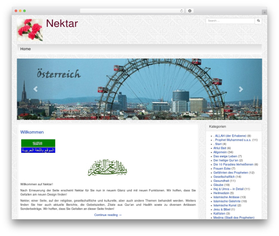
Task: Open Jesu & Bibel category
Action: pyautogui.click(x=222, y=209)
